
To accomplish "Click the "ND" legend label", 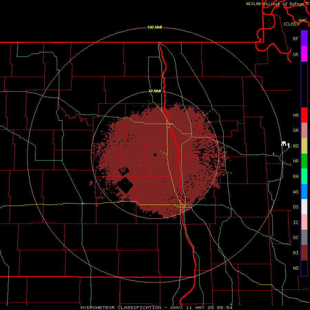I will (296, 268).
